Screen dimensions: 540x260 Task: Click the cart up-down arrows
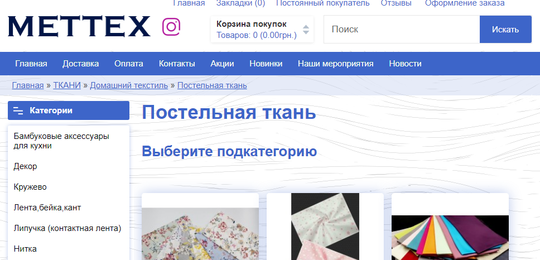[x=306, y=30]
